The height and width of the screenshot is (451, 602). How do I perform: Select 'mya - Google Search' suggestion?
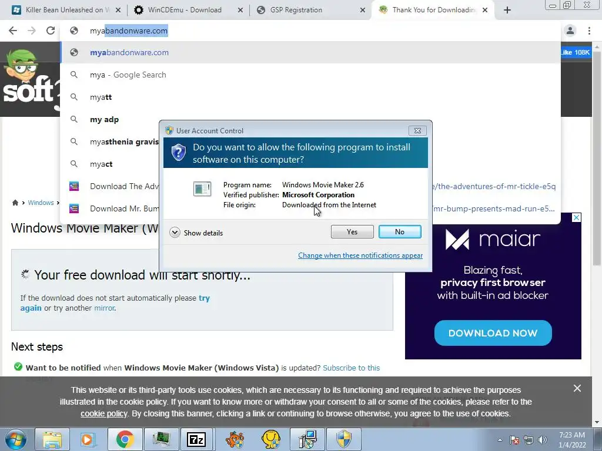310,75
